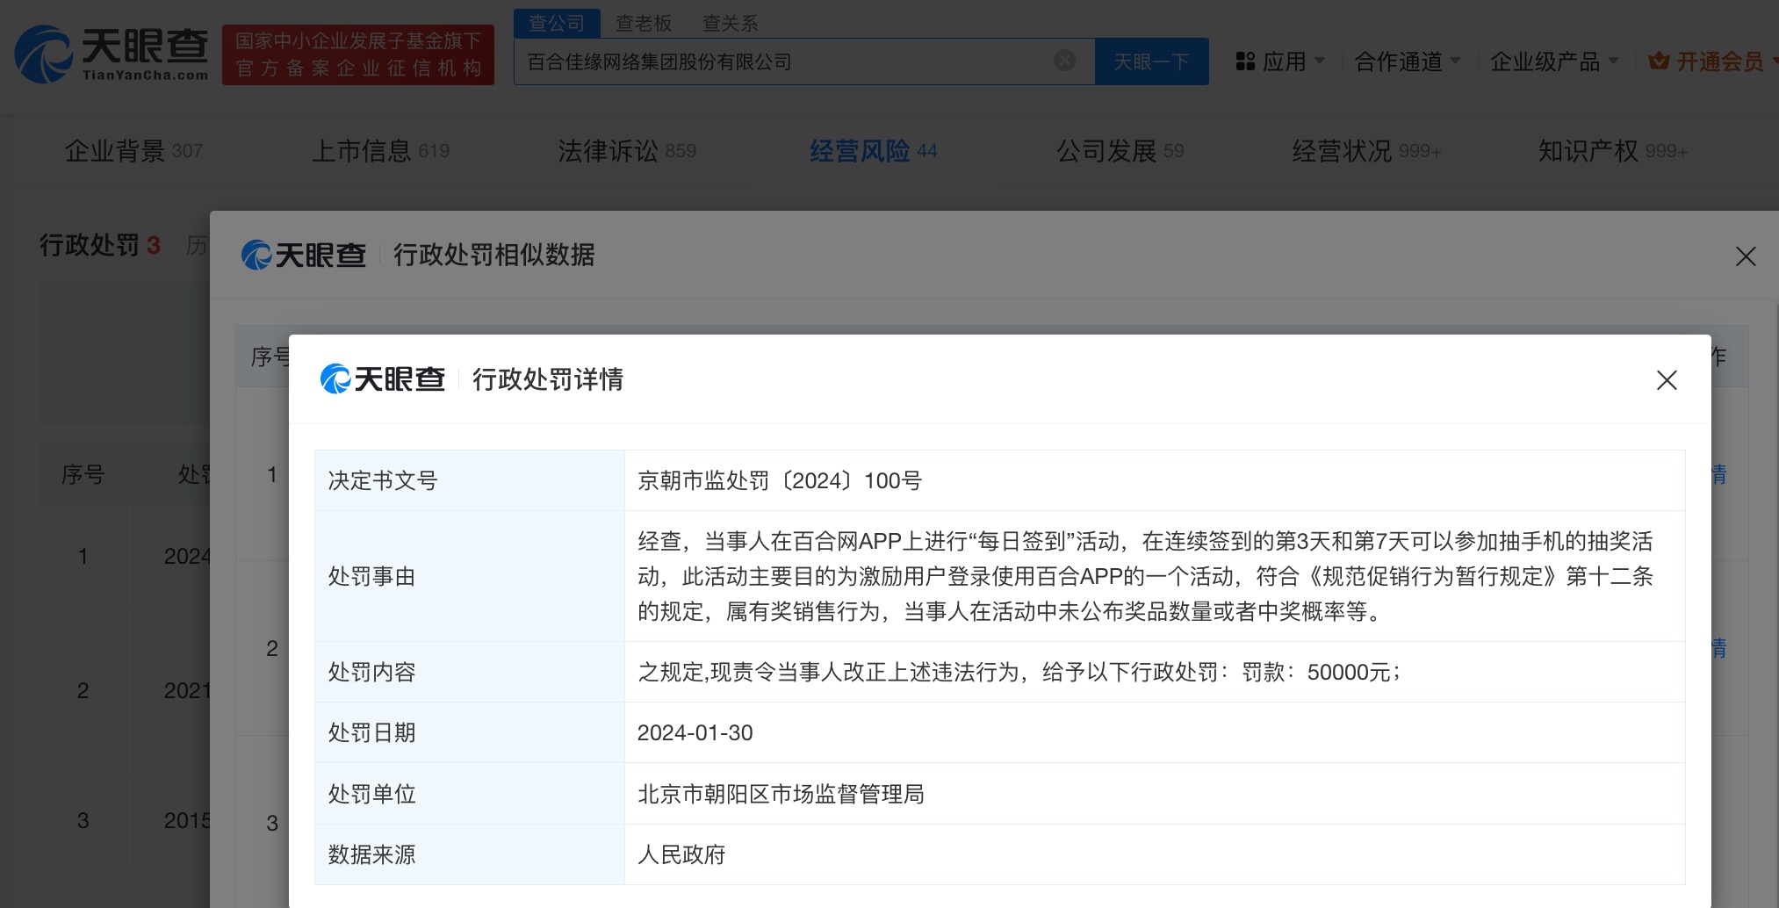This screenshot has height=908, width=1779.
Task: Open the 法律诉讼 tab
Action: [627, 151]
